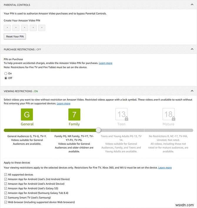Collapse the Parental Controls section
197x208 pixels.
[x=192, y=5]
